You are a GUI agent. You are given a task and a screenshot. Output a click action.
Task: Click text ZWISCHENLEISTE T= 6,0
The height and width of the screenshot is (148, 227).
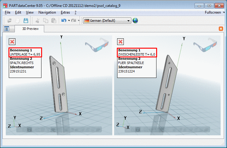(x=137, y=54)
